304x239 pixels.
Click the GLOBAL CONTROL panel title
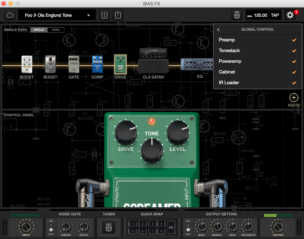[257, 30]
